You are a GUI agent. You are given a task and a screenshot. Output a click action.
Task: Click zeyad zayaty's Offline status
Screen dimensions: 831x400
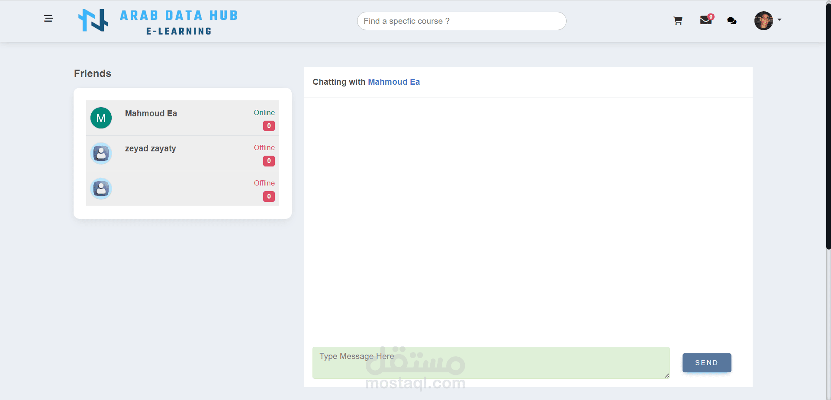point(264,147)
